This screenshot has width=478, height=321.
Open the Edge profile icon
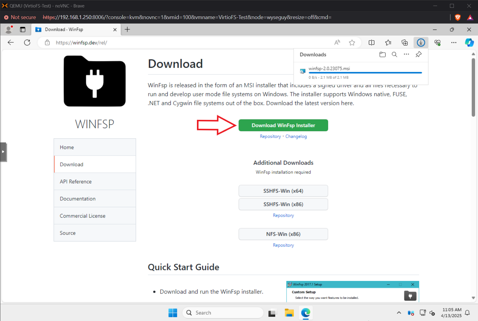click(x=9, y=30)
